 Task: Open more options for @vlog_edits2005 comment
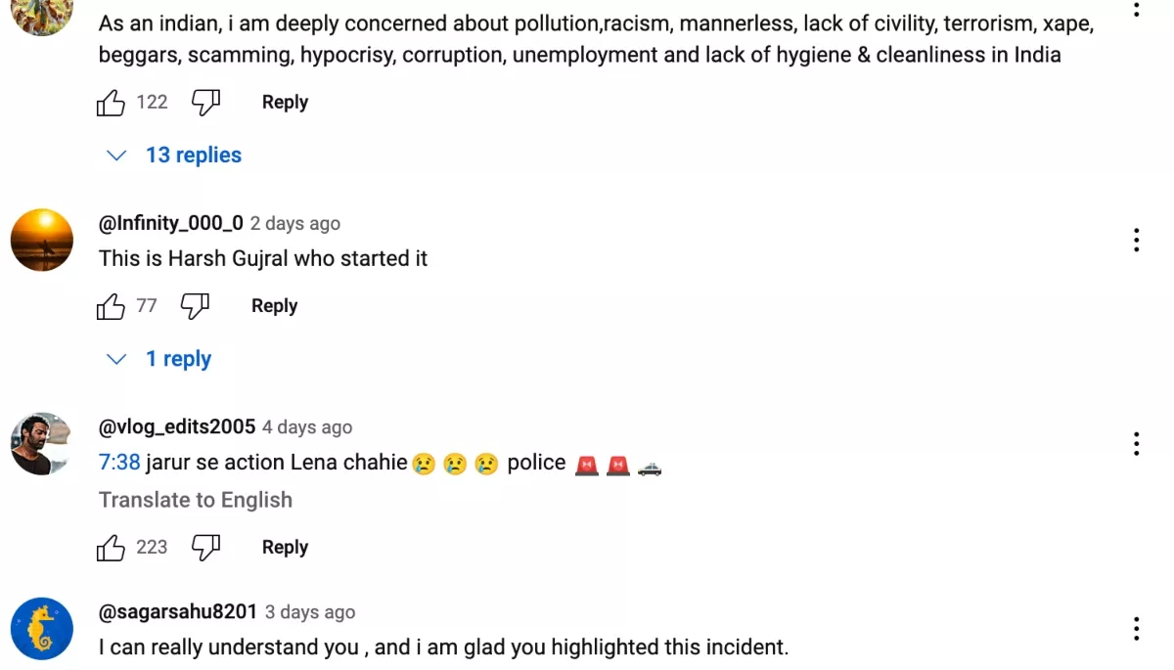(1136, 444)
